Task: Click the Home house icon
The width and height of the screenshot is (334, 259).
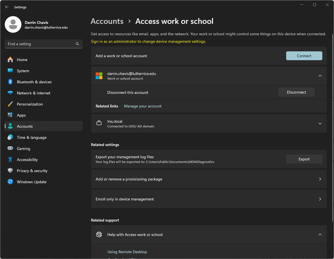Action: pyautogui.click(x=10, y=60)
